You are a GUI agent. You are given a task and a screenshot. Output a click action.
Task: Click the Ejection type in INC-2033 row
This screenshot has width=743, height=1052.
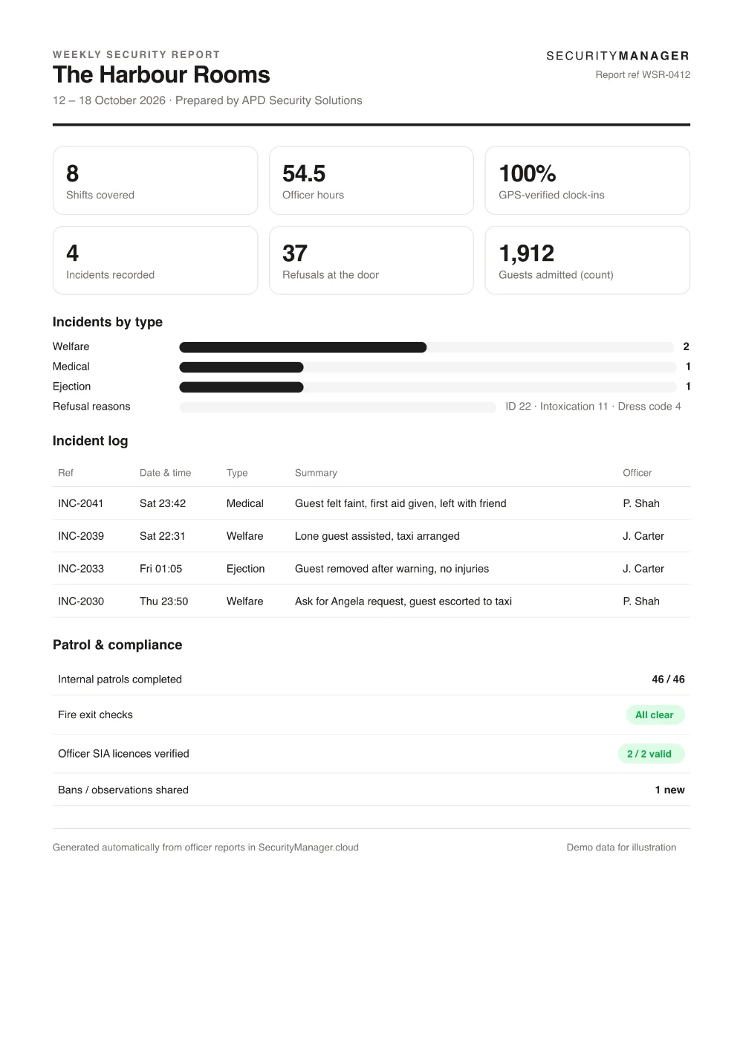246,569
